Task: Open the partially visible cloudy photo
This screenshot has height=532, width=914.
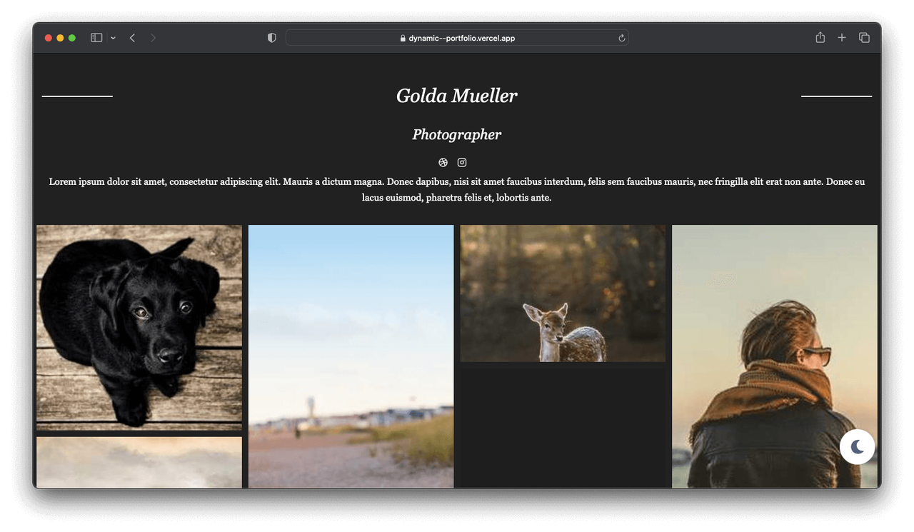Action: [139, 462]
